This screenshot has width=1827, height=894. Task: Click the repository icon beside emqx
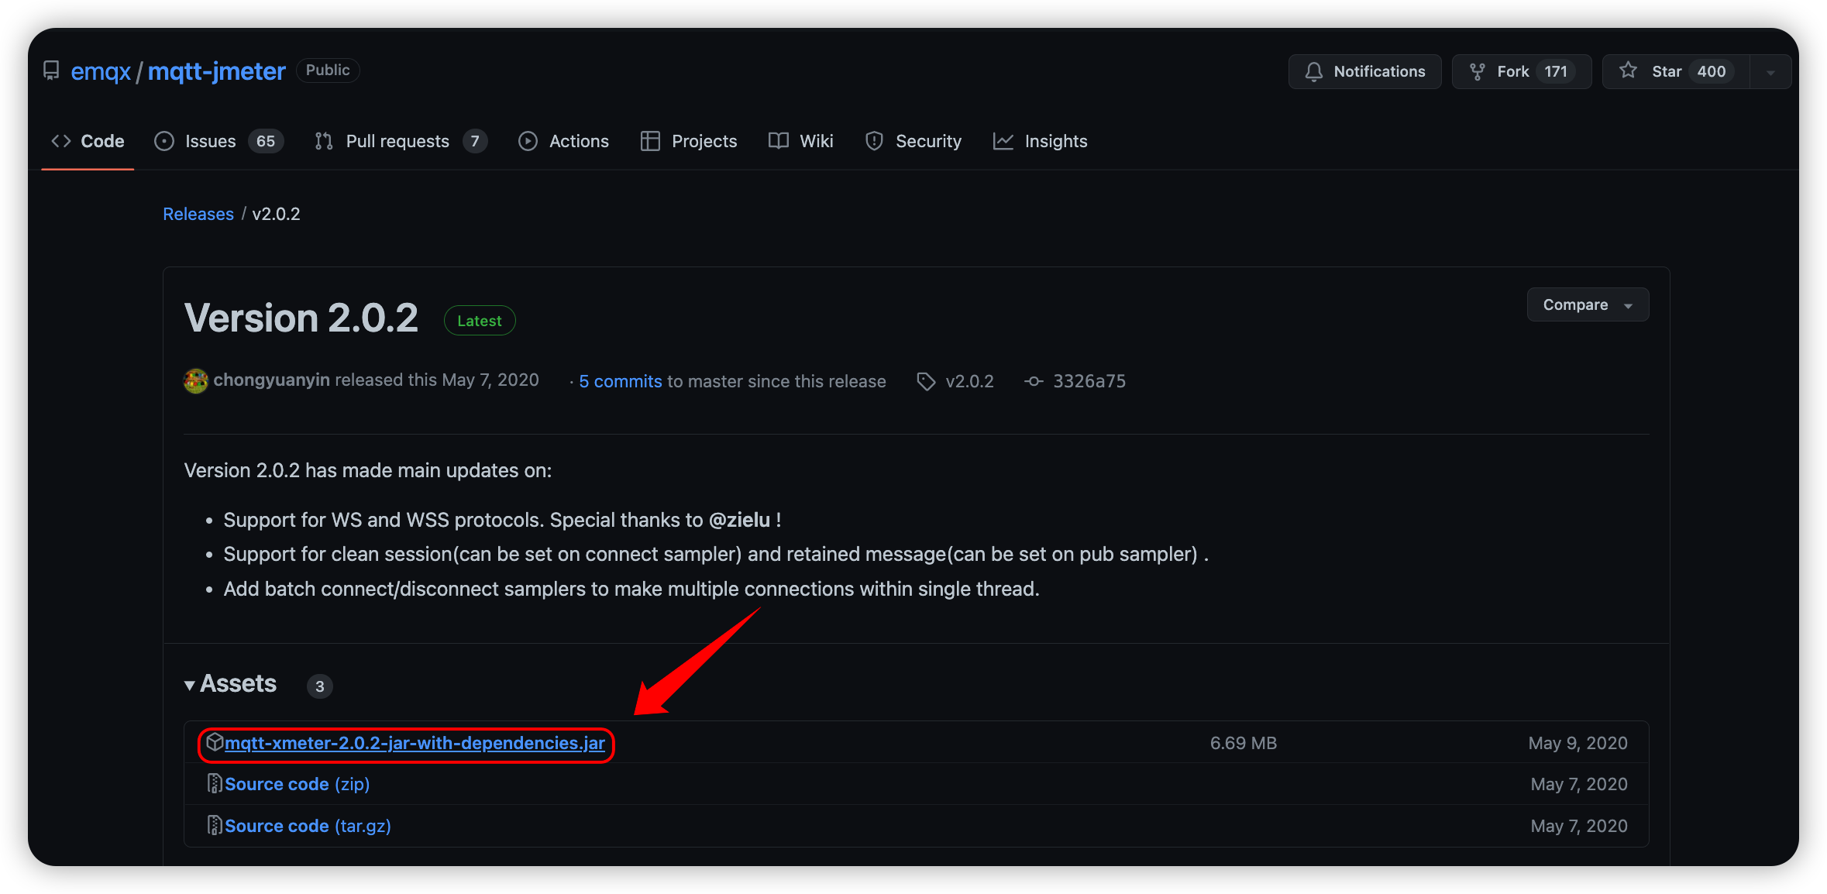click(x=51, y=70)
